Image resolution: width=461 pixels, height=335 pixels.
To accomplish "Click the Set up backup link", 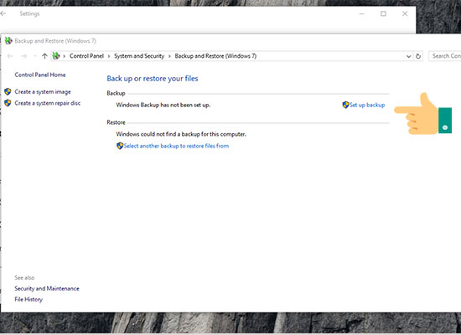I will (367, 105).
